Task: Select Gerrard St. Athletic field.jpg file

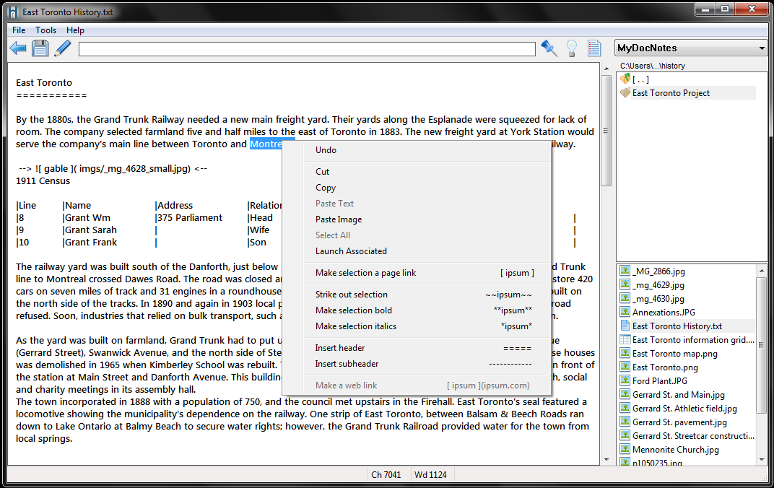Action: 684,409
